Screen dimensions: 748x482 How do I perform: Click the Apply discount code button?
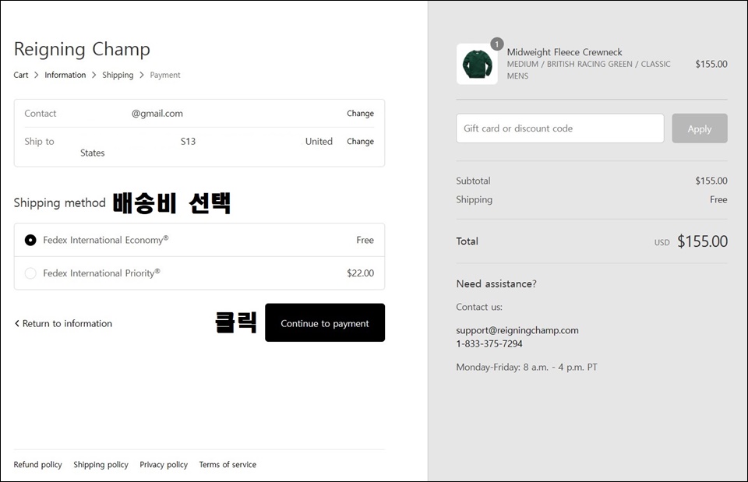[x=700, y=128]
